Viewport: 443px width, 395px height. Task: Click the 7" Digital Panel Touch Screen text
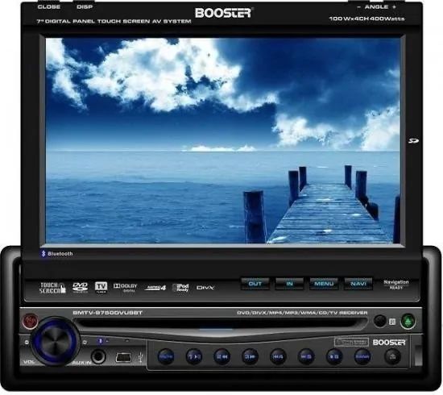click(114, 21)
